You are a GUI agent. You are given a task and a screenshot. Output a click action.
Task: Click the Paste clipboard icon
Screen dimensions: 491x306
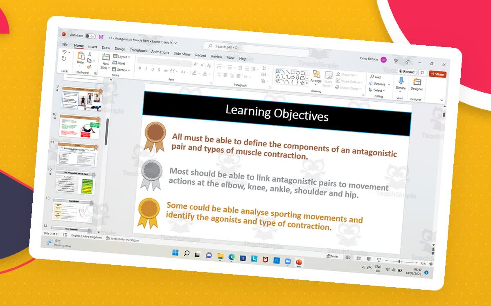click(81, 56)
